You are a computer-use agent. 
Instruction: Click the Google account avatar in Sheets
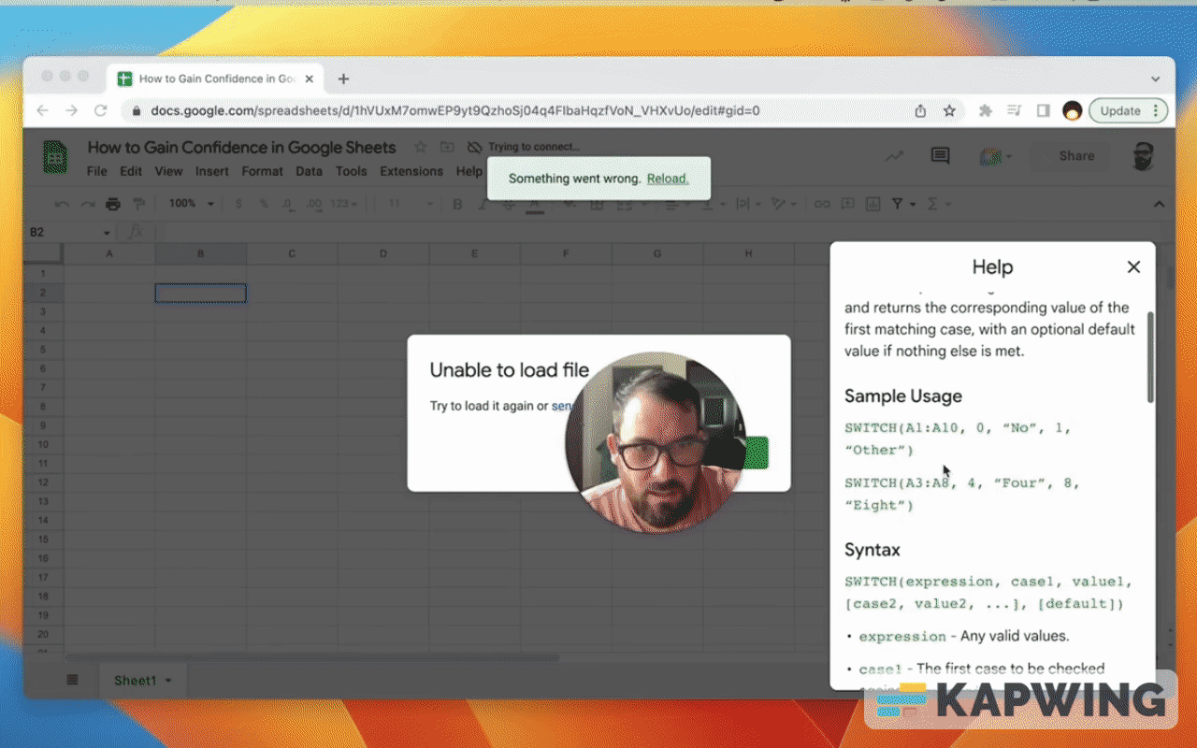(1143, 156)
